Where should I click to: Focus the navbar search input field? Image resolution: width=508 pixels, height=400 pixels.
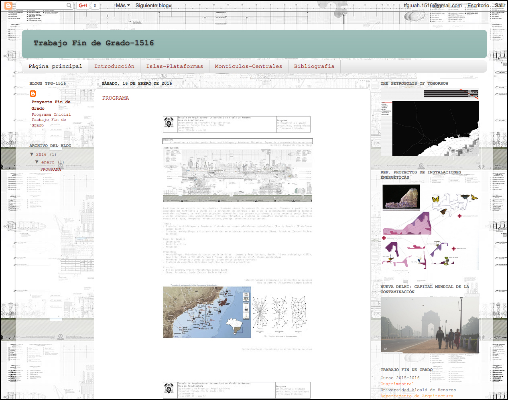[x=40, y=6]
